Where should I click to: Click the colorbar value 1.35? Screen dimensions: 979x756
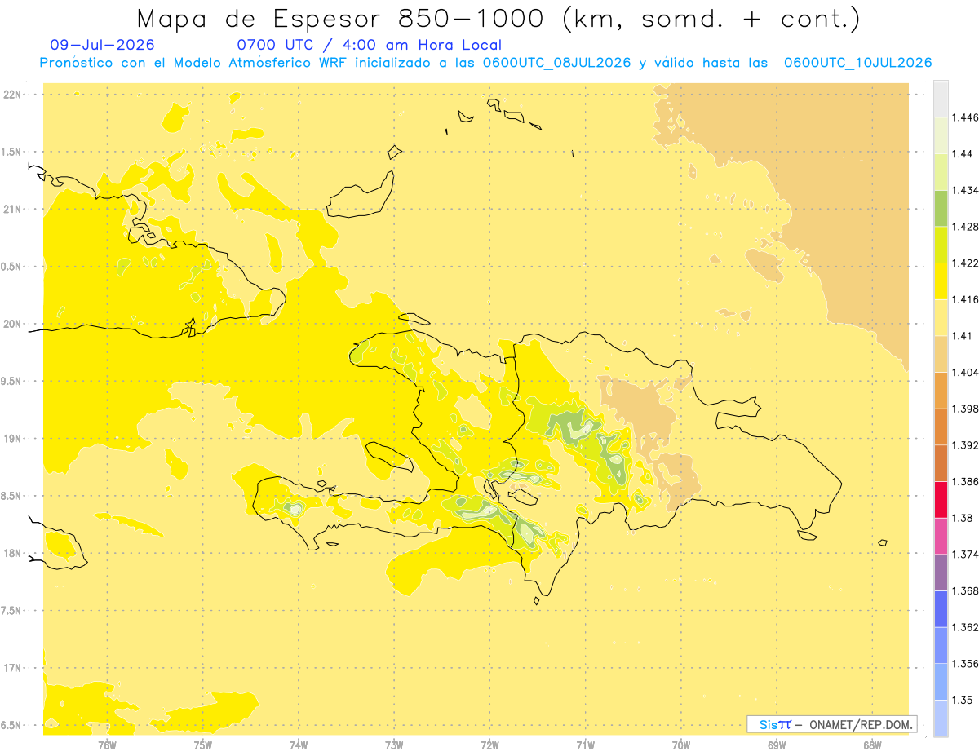(962, 701)
